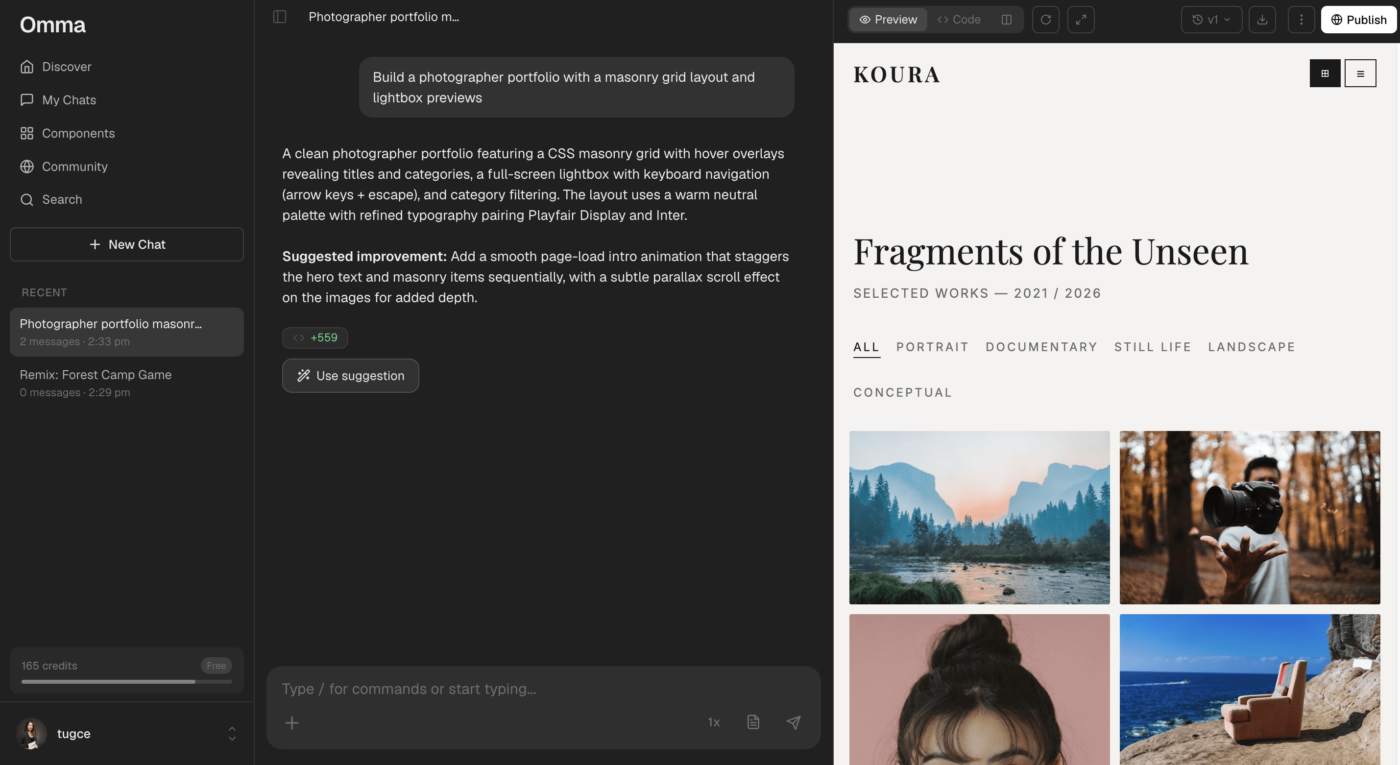Change the 1x speed selector
The height and width of the screenshot is (765, 1400).
coord(713,722)
